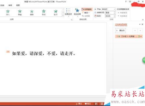Click 向后移动 move later button
Image resolution: width=145 pixels, height=106 pixels.
click(x=122, y=16)
